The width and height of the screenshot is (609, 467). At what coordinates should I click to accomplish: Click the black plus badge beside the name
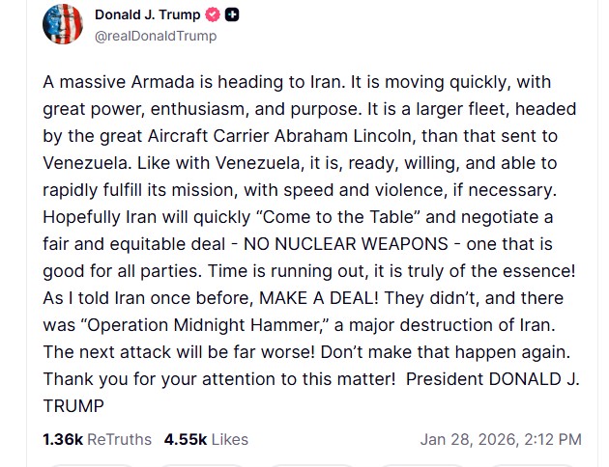(234, 14)
